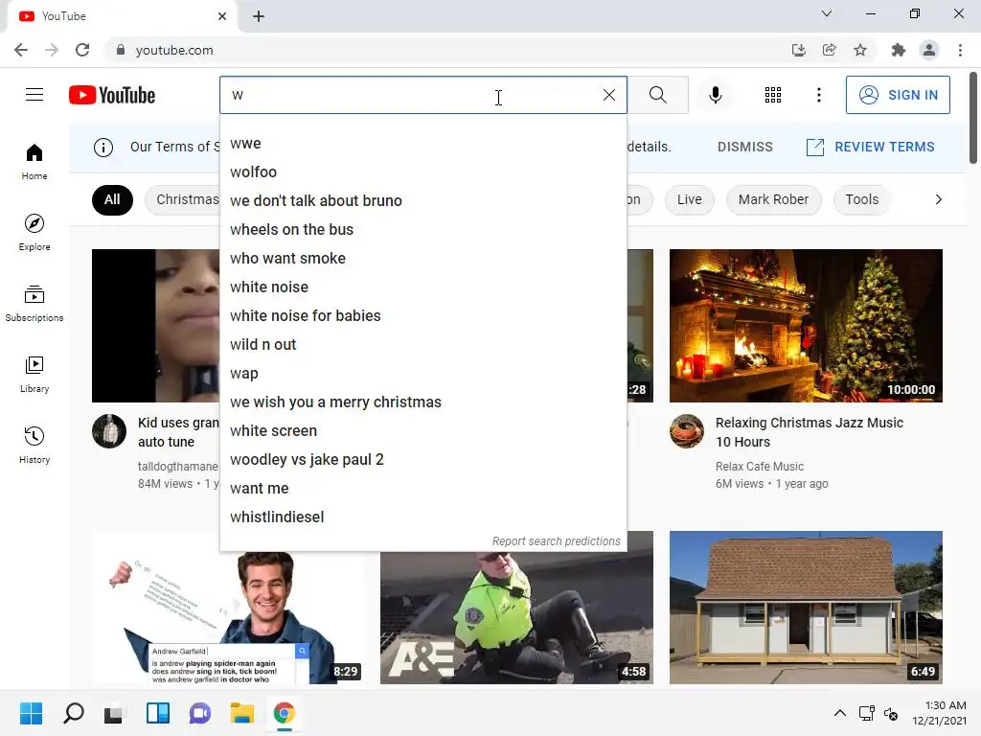Select the Tools filter chip
This screenshot has width=981, height=736.
click(x=861, y=199)
